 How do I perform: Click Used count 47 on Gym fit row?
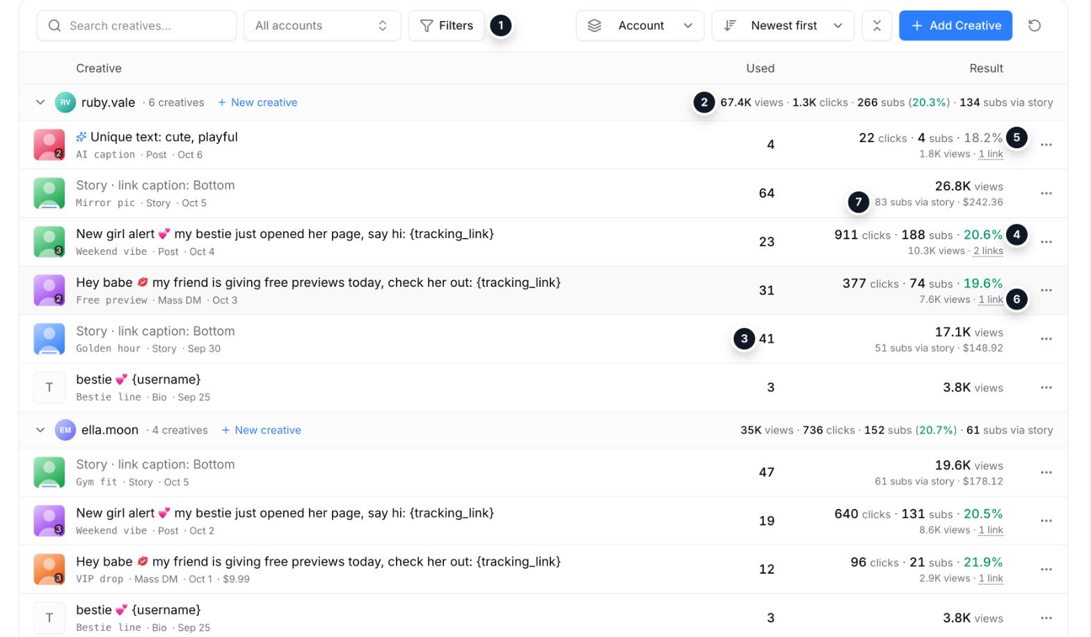coord(767,473)
